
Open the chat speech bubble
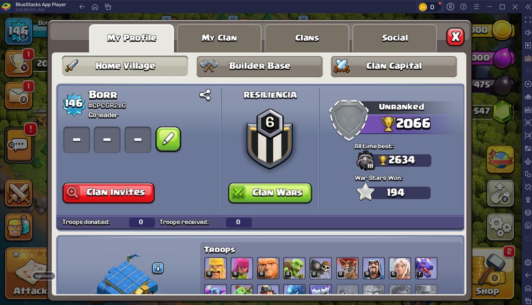[x=19, y=145]
